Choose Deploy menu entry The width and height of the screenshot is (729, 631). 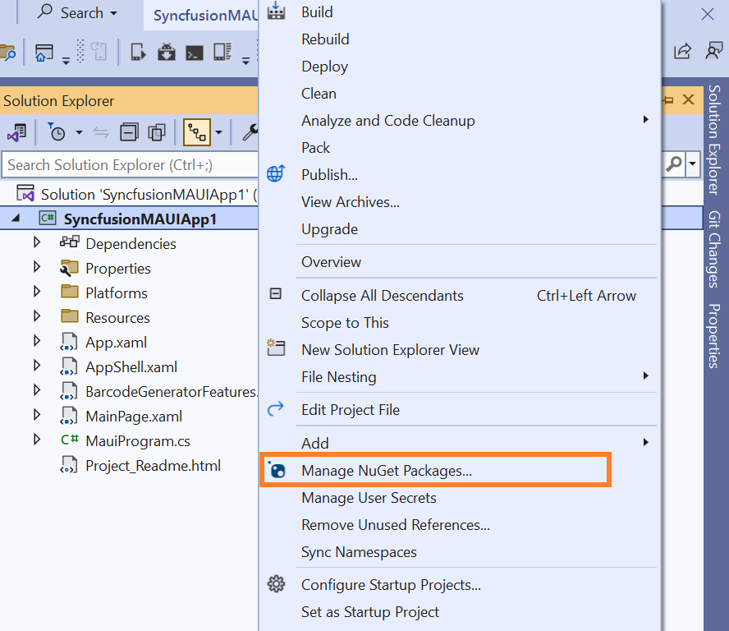pos(460,66)
